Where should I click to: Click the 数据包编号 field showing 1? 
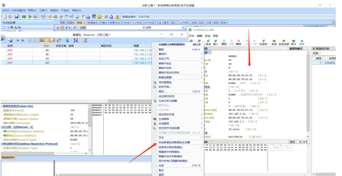(x=307, y=48)
